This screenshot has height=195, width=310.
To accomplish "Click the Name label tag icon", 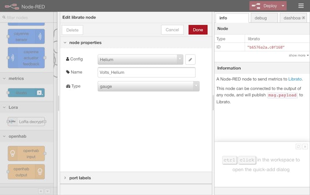I will (68, 72).
